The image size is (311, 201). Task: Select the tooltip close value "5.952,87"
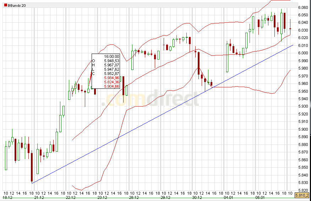(x=112, y=74)
